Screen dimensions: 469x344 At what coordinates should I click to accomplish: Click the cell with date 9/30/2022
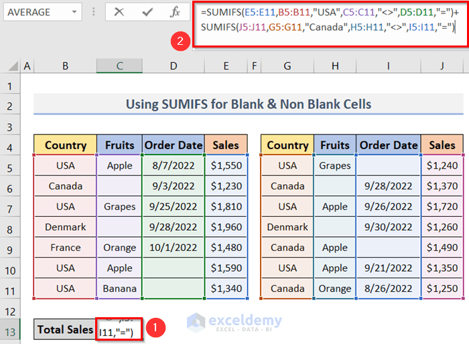coord(388,227)
